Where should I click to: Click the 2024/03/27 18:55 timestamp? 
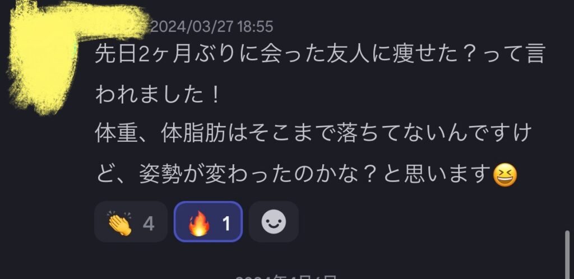point(211,27)
